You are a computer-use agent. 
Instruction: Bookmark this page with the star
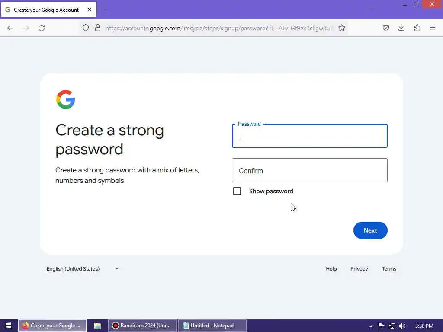click(x=342, y=28)
